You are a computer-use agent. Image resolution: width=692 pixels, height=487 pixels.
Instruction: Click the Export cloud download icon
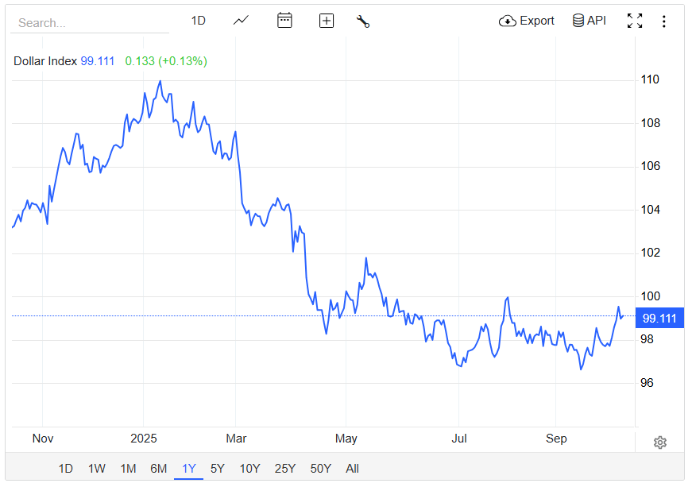[508, 21]
